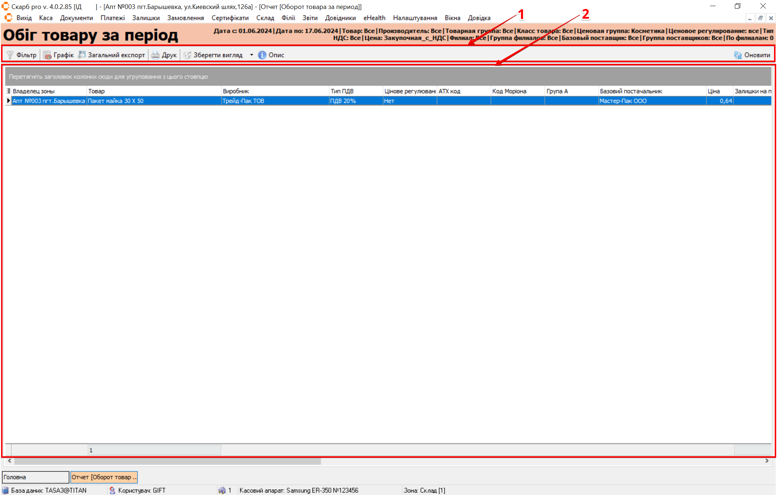The image size is (778, 495).
Task: Click the column chooser icon in grid header
Action: [x=8, y=91]
